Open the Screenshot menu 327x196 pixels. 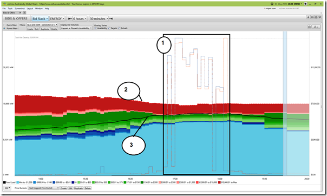[x=19, y=9]
